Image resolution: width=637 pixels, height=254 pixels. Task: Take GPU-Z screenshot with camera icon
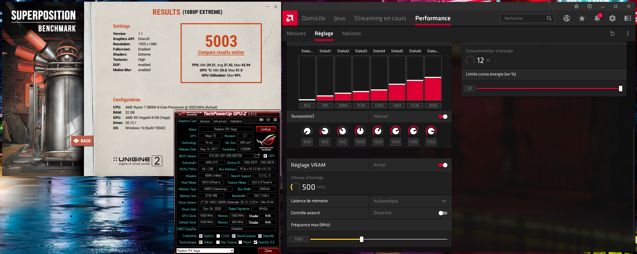[261, 120]
